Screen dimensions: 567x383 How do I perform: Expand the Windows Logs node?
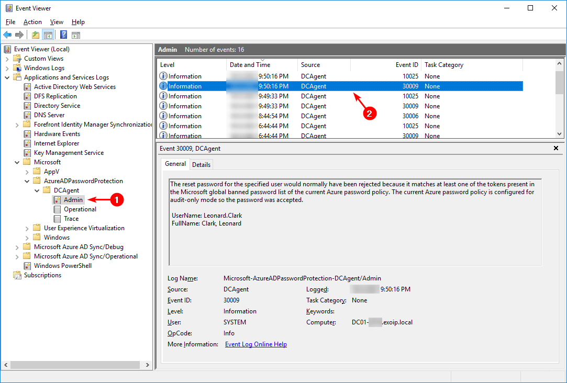7,68
